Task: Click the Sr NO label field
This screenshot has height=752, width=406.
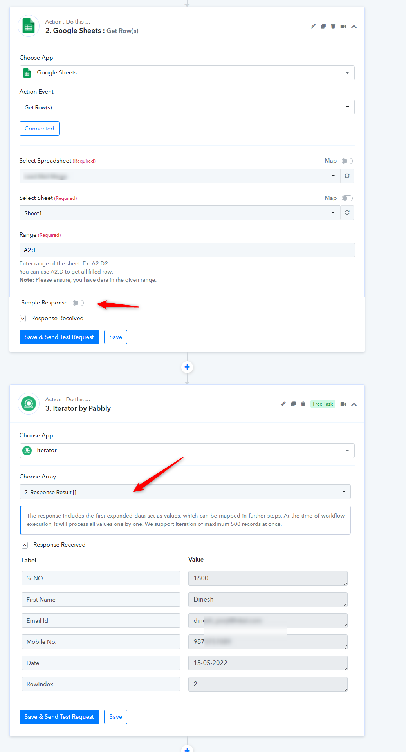Action: pyautogui.click(x=101, y=578)
